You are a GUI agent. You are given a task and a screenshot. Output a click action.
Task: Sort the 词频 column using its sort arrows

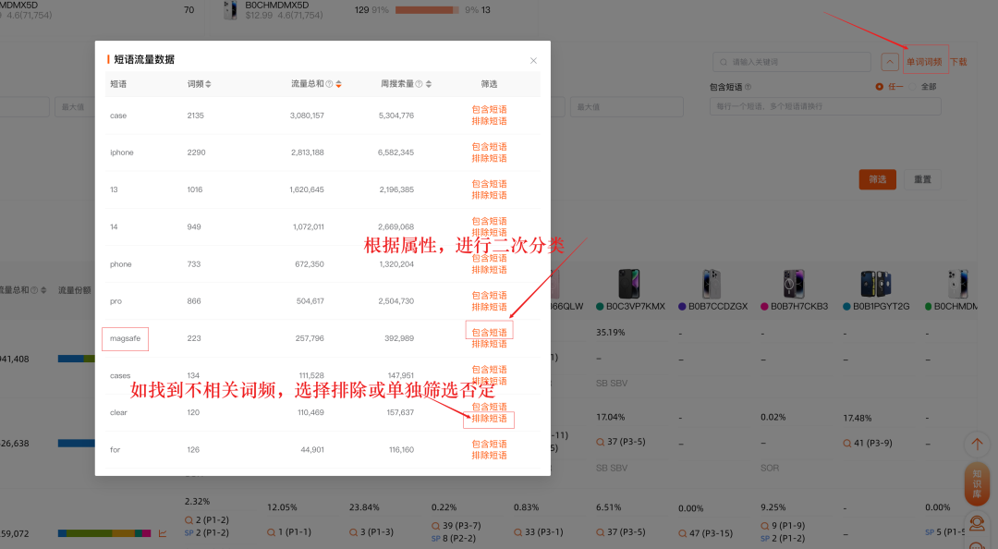click(x=210, y=82)
